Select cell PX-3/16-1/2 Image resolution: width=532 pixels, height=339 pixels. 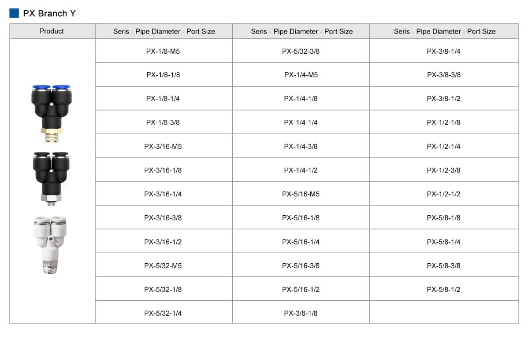click(163, 242)
